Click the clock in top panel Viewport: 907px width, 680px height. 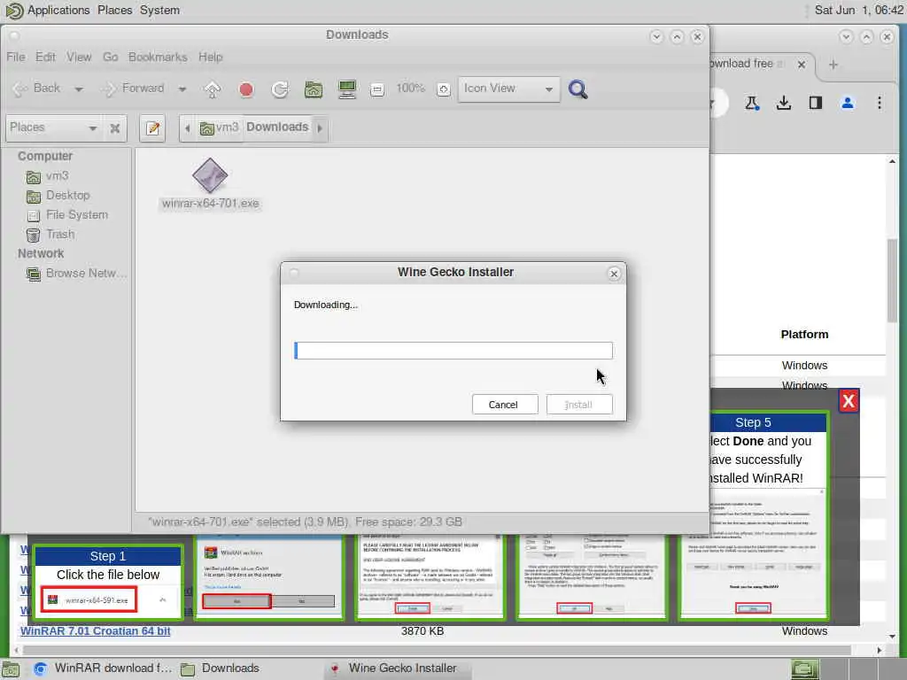(858, 11)
